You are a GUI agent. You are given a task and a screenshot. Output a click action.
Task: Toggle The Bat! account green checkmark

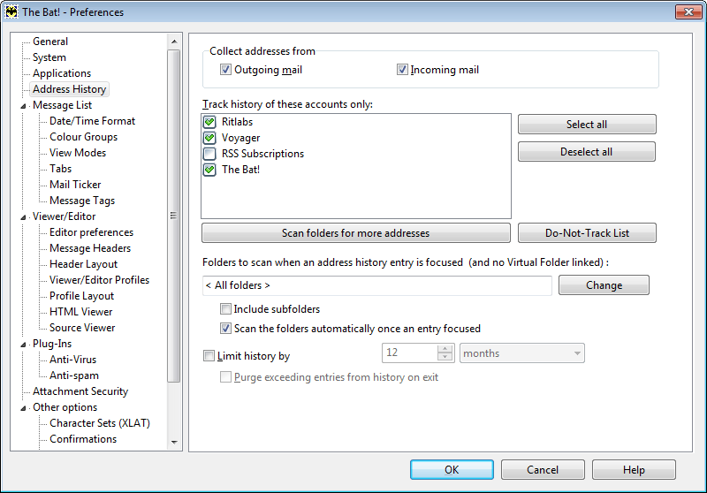pos(209,170)
